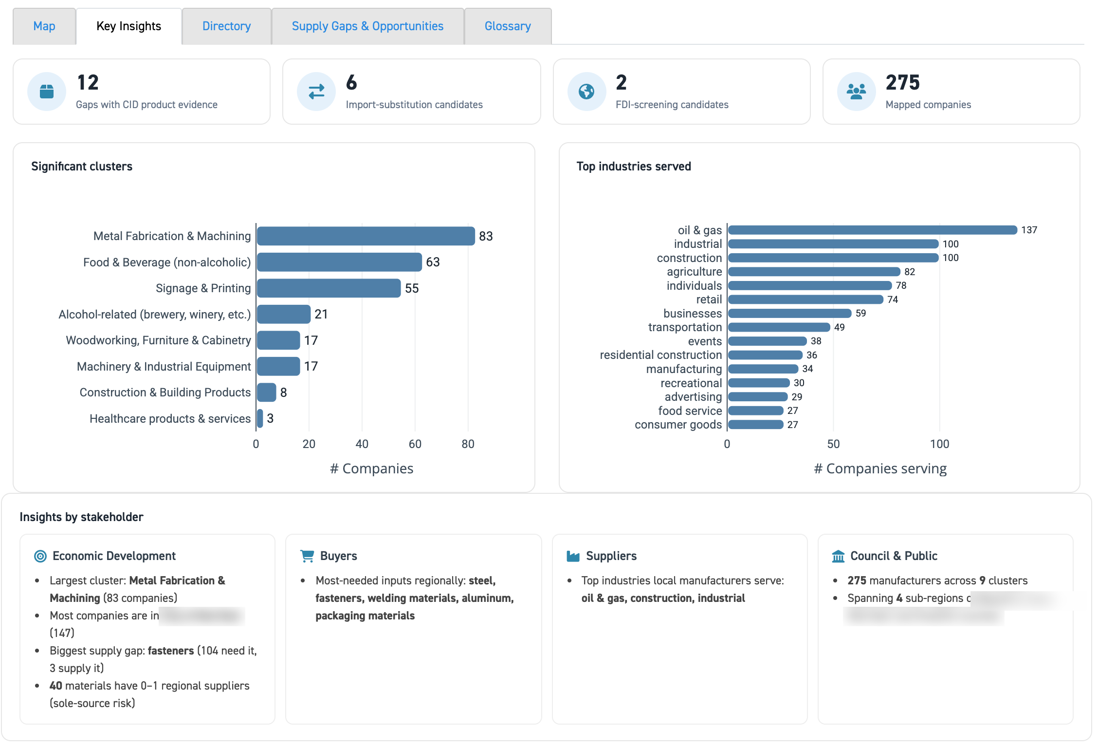This screenshot has height=748, width=1098.
Task: Click the shopping cart icon beside Buyers
Action: (307, 556)
